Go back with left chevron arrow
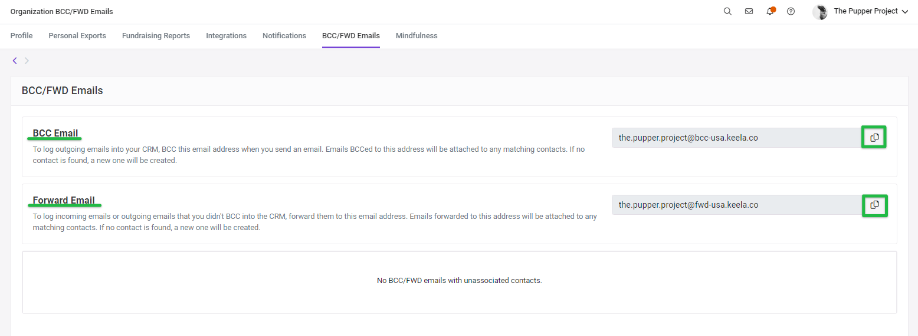 coord(15,61)
